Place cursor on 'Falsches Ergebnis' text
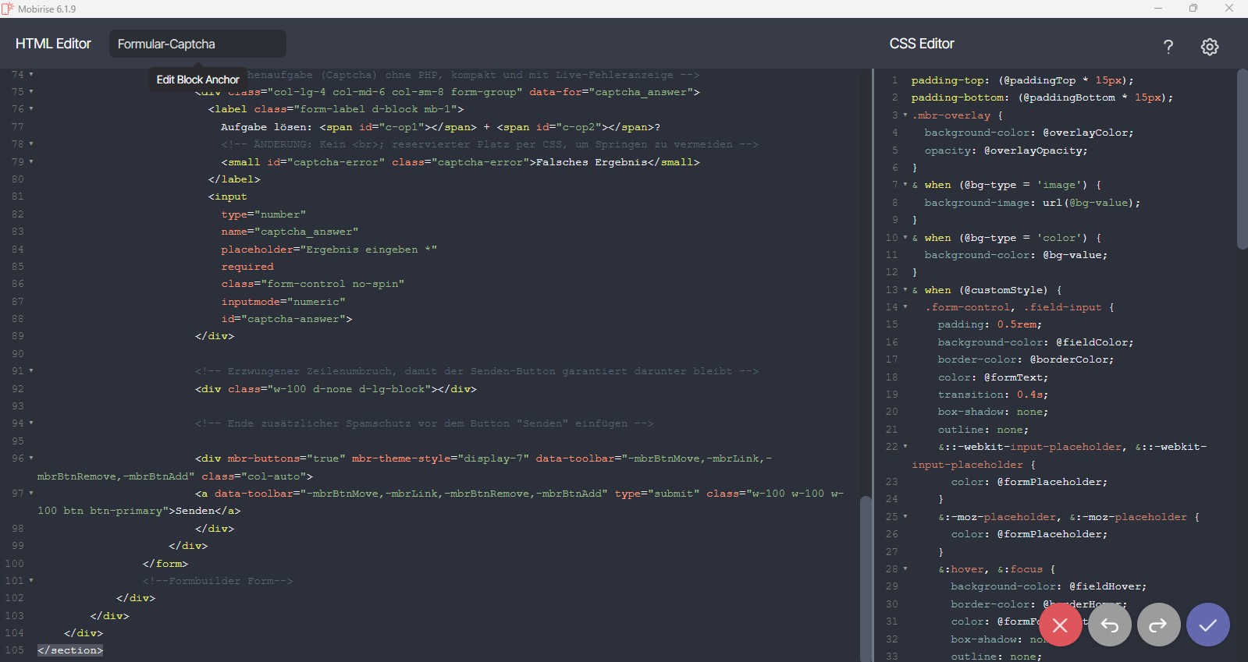Screen dimensions: 1248x662 coord(592,162)
